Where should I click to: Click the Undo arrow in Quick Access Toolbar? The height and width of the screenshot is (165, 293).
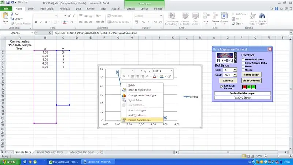click(x=12, y=3)
